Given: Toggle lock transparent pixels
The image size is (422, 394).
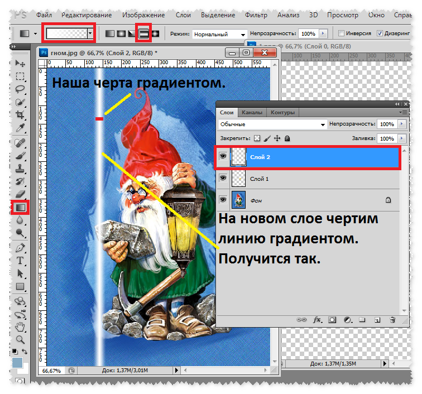Looking at the screenshot, I should coord(257,138).
